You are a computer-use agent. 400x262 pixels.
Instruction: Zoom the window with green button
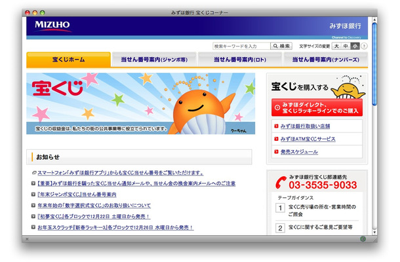click(43, 12)
